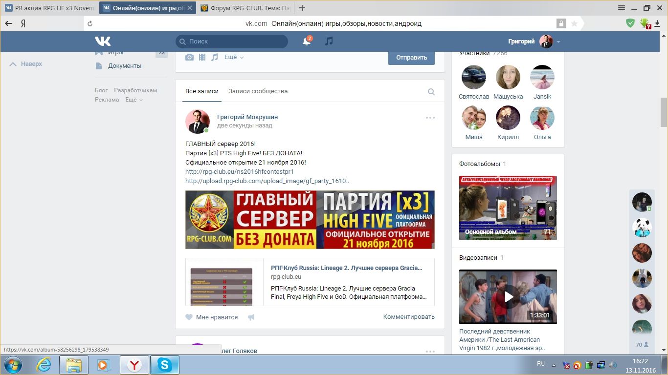Expand the Ещё attachment dropdown
The image size is (668, 375).
click(x=234, y=57)
